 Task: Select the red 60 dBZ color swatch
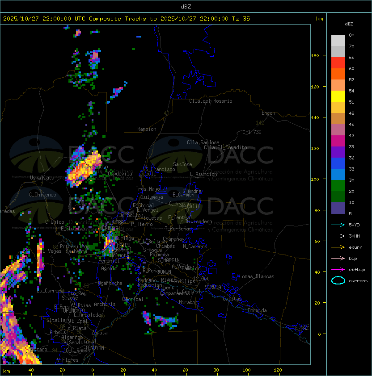(338, 63)
